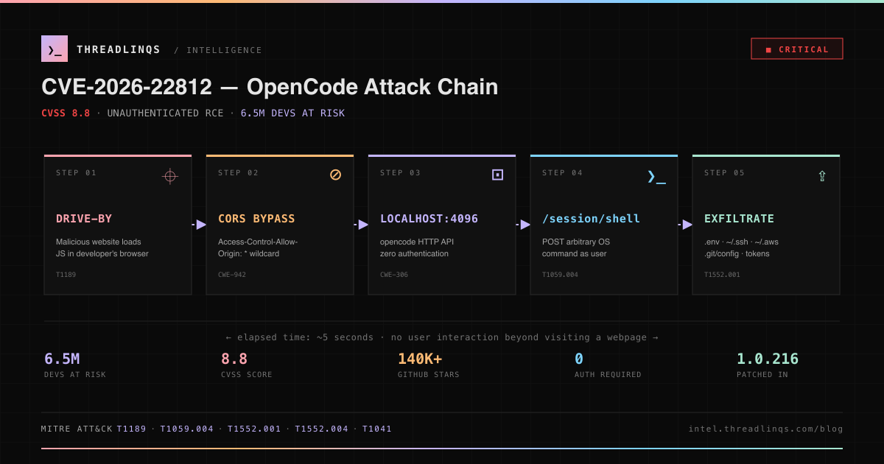Screen dimensions: 884x464
Task: Select the /session/shell card title
Action: pos(591,218)
